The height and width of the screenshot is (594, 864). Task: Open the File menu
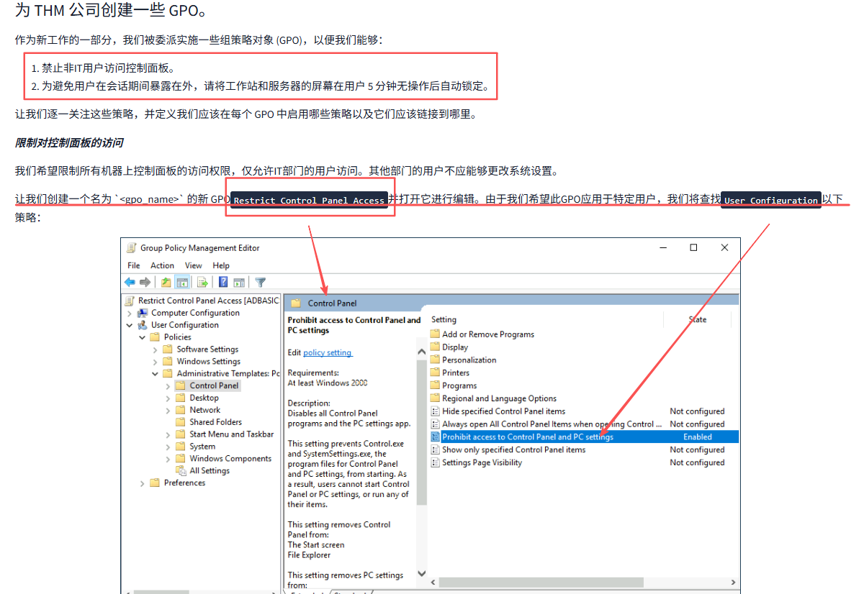click(134, 265)
